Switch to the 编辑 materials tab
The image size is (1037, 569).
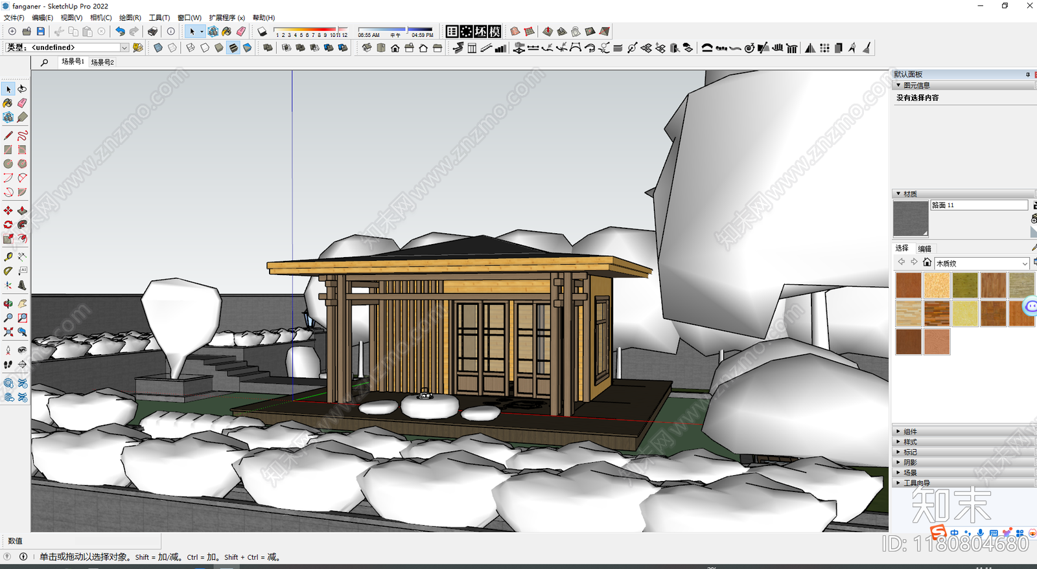pyautogui.click(x=925, y=249)
